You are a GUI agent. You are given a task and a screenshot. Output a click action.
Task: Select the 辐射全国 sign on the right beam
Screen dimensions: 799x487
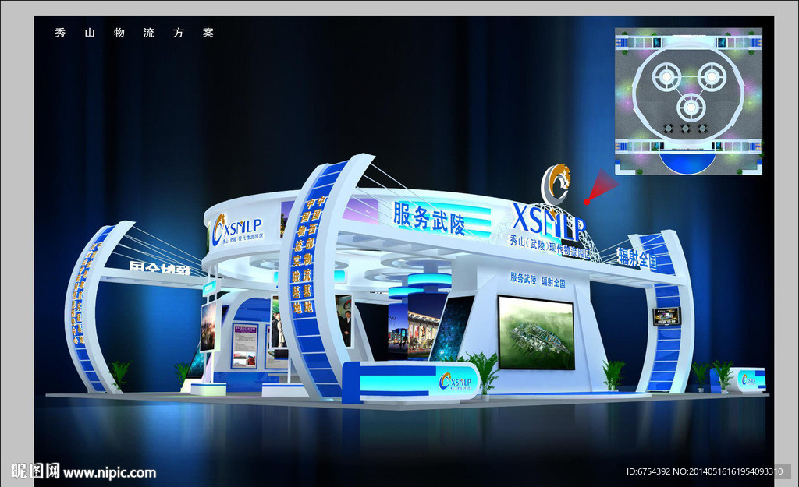click(x=637, y=259)
